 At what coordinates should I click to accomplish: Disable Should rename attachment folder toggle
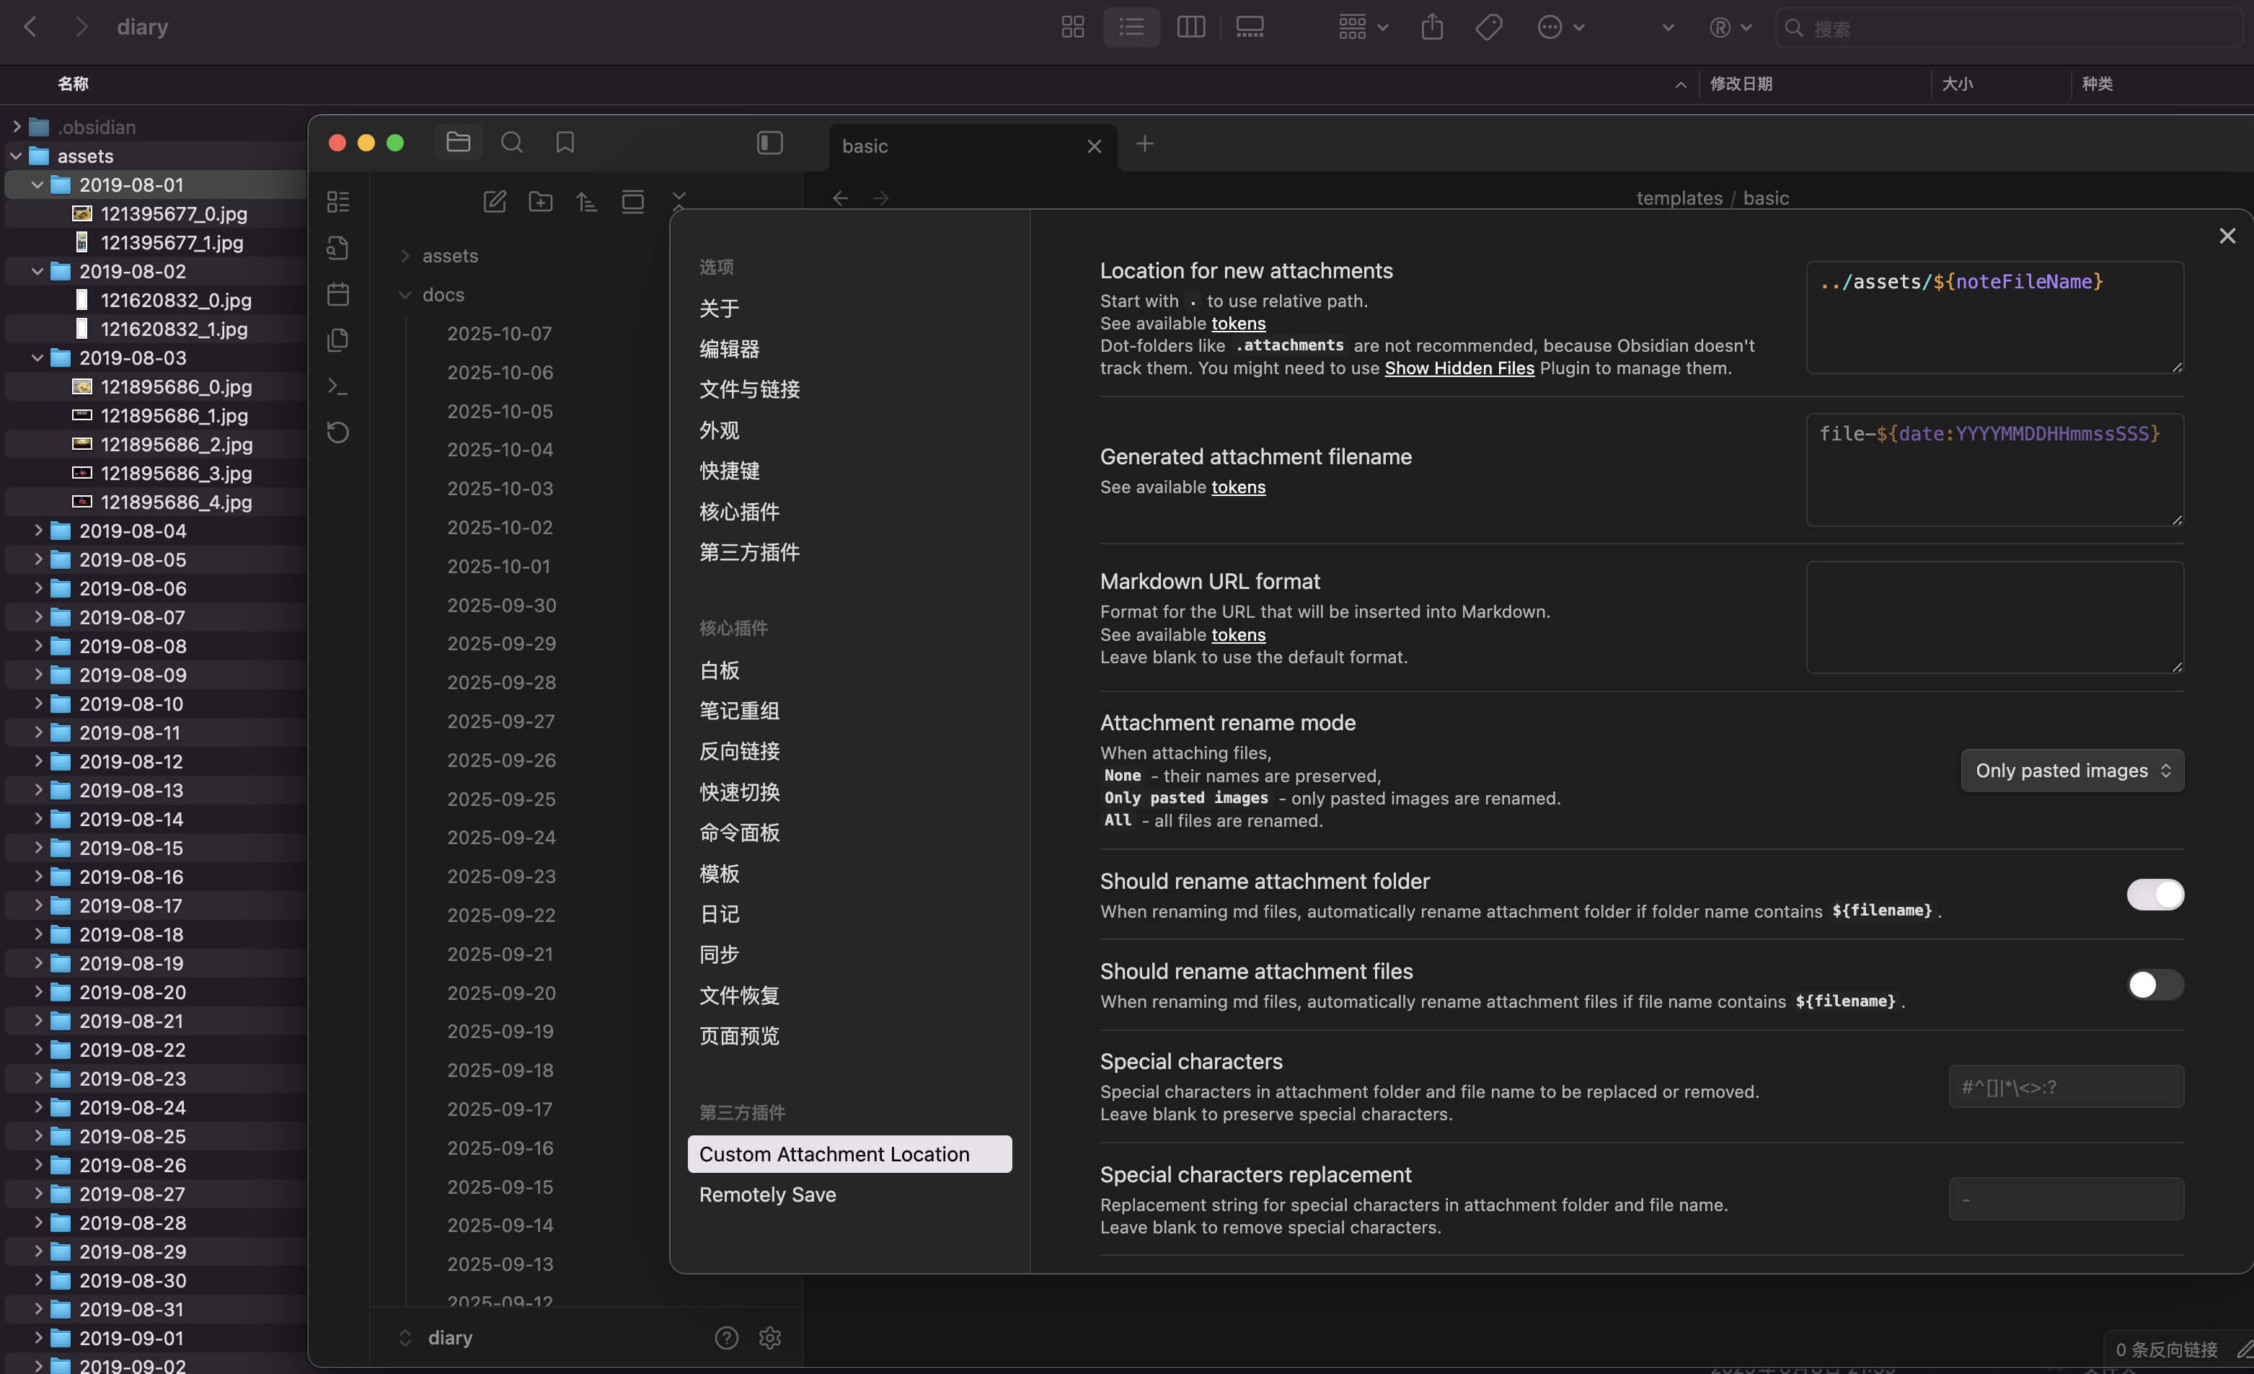pyautogui.click(x=2154, y=894)
